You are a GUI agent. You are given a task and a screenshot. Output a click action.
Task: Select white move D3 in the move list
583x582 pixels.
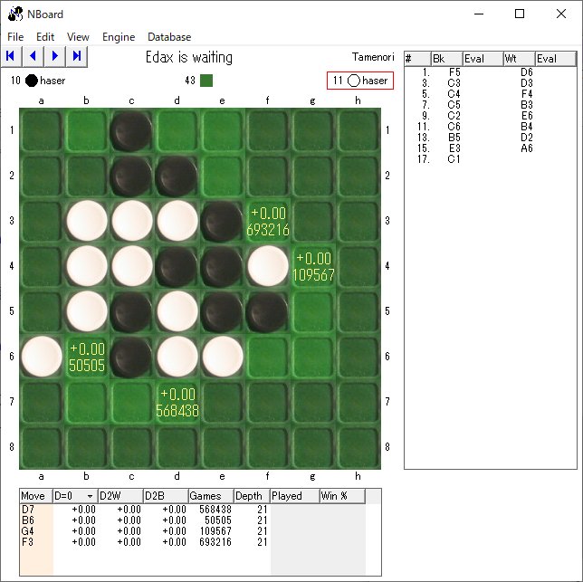[x=527, y=83]
